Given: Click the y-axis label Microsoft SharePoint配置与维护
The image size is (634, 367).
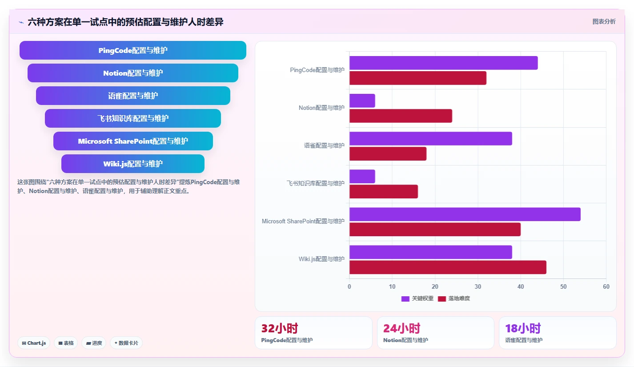Looking at the screenshot, I should 303,221.
